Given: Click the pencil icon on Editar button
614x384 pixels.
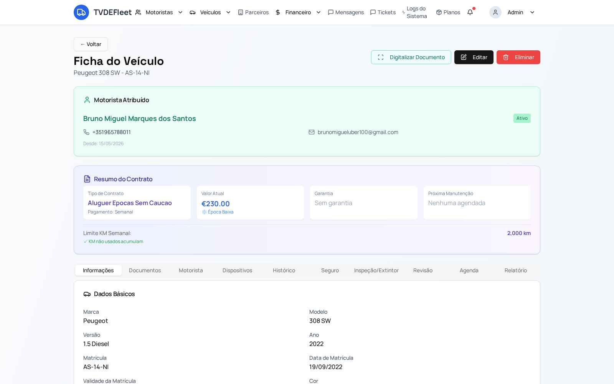Looking at the screenshot, I should pyautogui.click(x=464, y=57).
